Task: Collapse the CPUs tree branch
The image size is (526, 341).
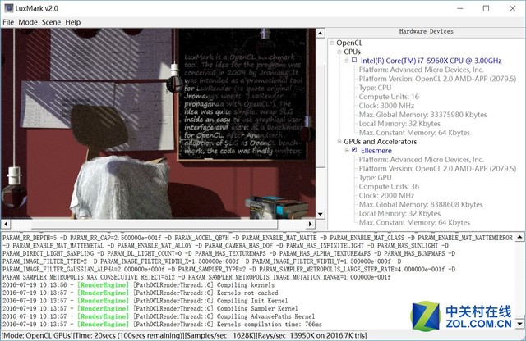Action: (x=339, y=52)
